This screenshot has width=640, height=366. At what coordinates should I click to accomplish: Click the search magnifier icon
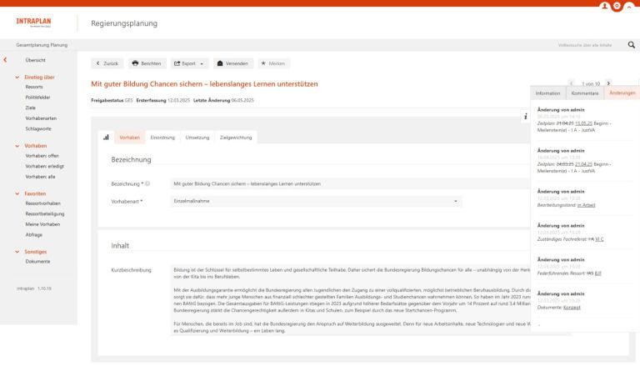point(631,44)
